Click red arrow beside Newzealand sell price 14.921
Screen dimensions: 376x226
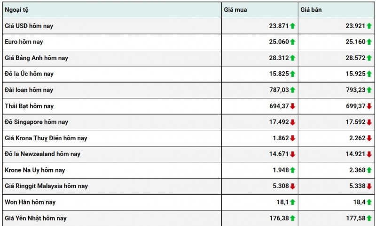tap(369, 154)
